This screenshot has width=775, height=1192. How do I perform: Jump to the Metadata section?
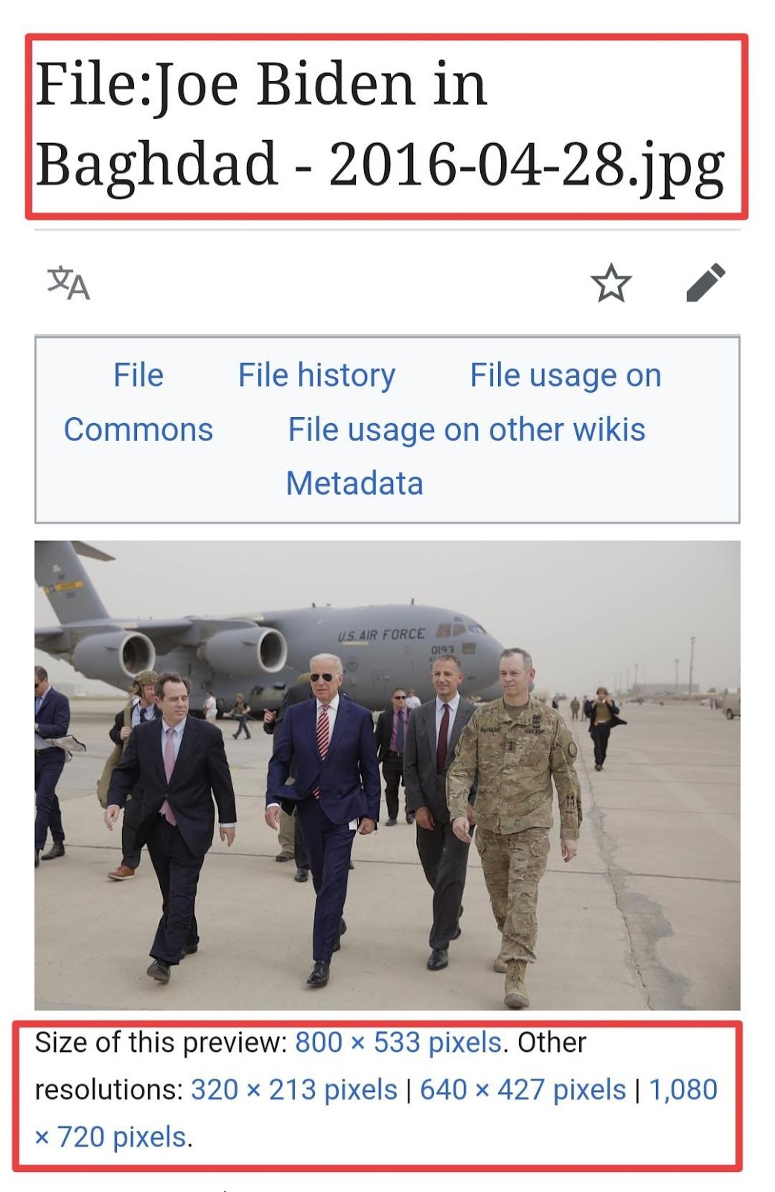coord(354,484)
